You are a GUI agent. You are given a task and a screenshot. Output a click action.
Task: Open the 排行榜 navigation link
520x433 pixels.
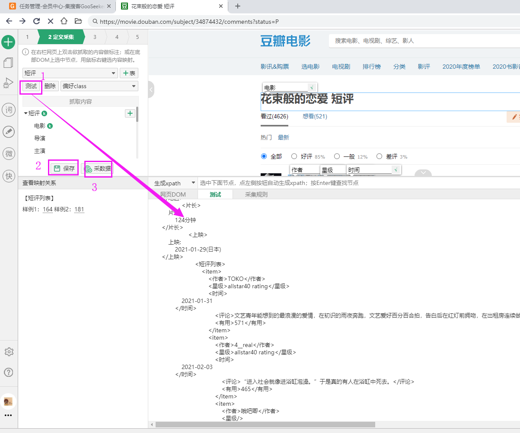point(372,67)
